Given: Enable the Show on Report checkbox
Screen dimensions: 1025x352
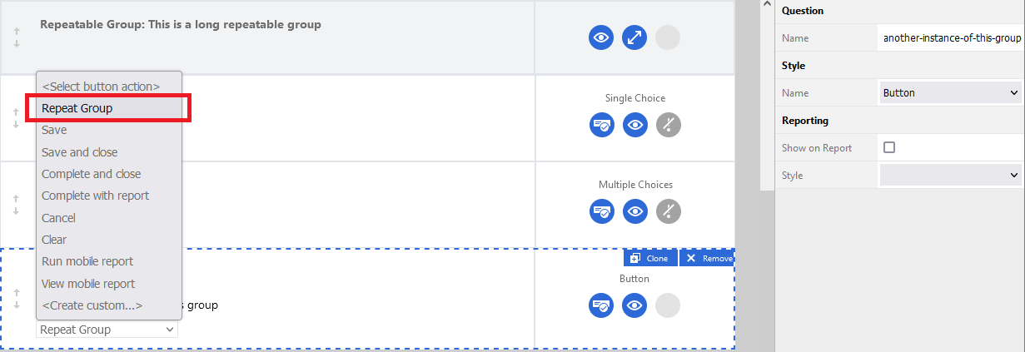Looking at the screenshot, I should click(889, 147).
